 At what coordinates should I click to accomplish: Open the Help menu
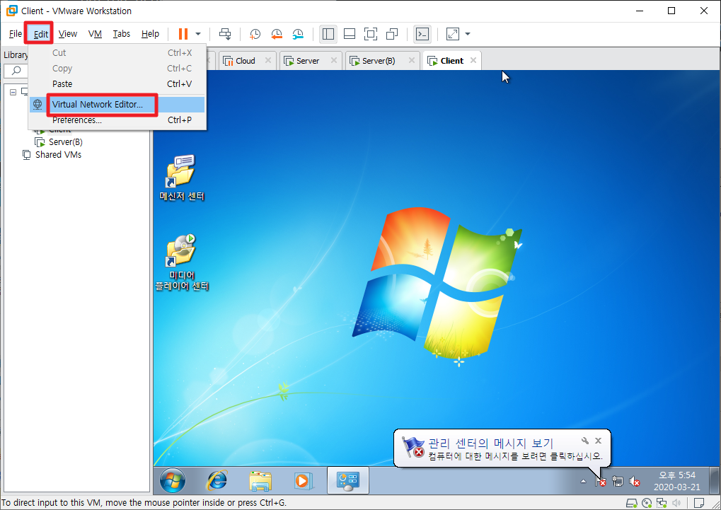pyautogui.click(x=150, y=33)
